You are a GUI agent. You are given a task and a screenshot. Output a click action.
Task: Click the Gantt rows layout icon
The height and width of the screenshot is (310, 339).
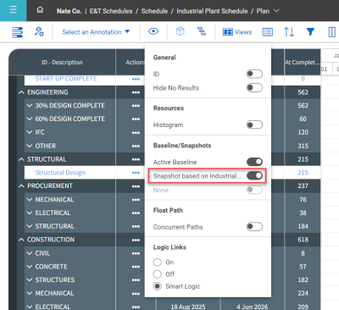pyautogui.click(x=17, y=32)
